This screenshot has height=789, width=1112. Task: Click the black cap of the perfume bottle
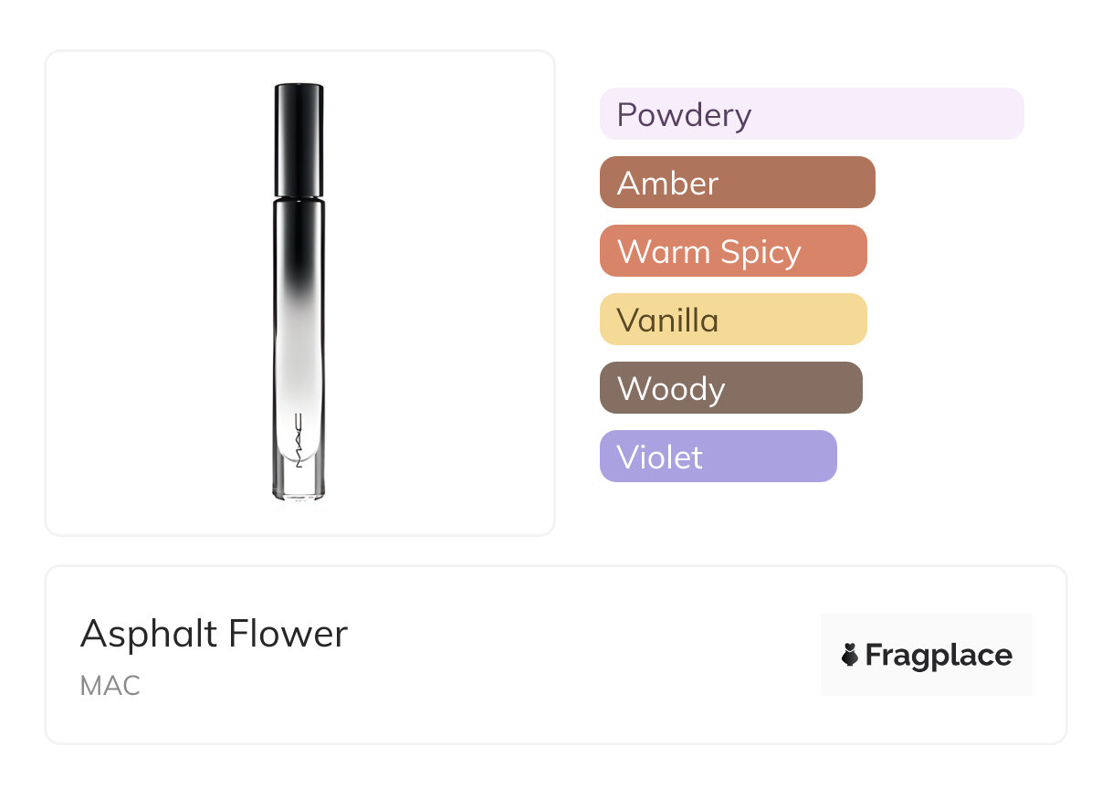(x=299, y=139)
